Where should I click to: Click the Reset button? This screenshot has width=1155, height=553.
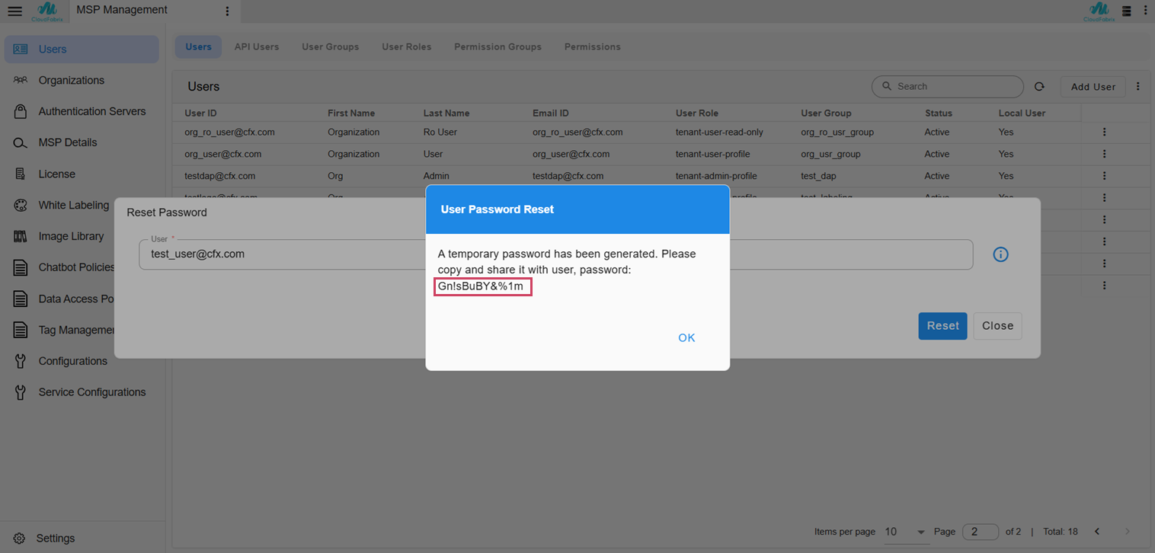click(x=942, y=326)
